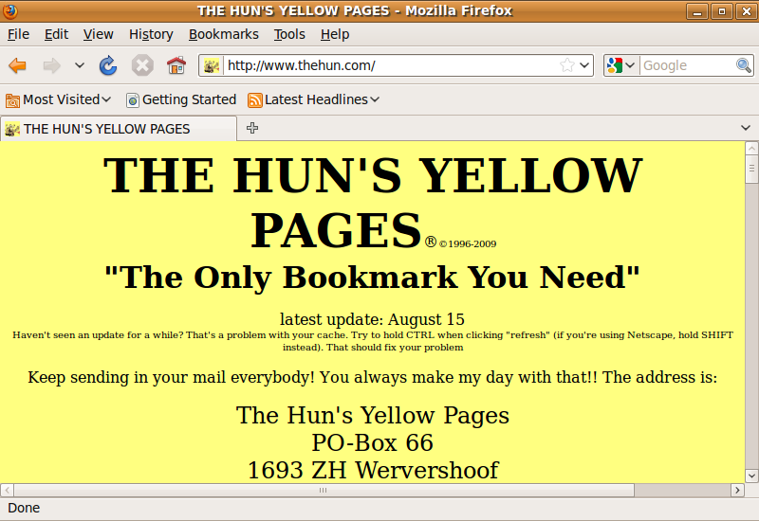
Task: Click the orange Back arrow button
Action: click(17, 65)
